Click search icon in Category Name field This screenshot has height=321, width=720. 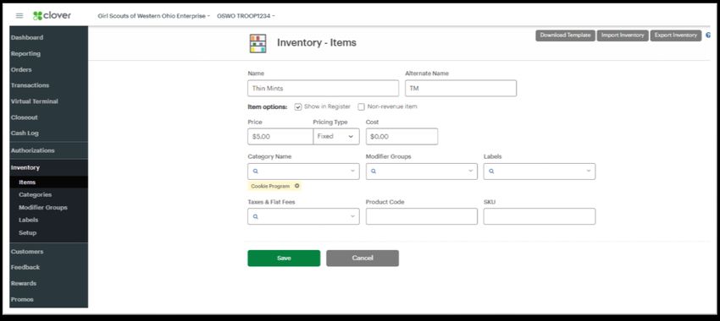point(256,171)
